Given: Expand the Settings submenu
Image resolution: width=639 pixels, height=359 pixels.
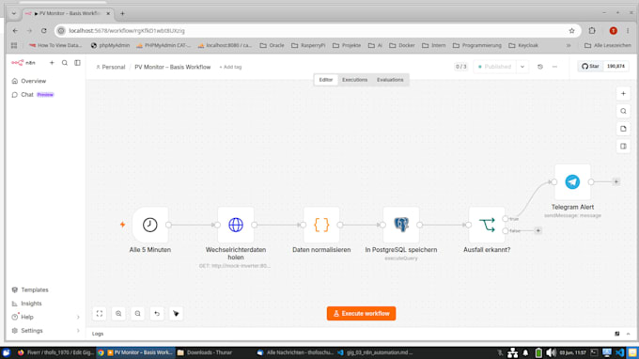Looking at the screenshot, I should click(x=78, y=331).
